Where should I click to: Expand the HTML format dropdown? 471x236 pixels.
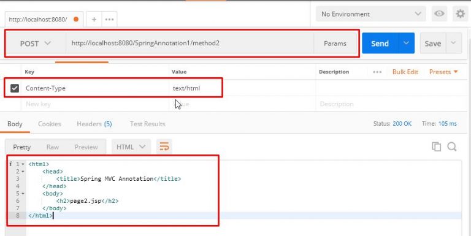[x=131, y=147]
